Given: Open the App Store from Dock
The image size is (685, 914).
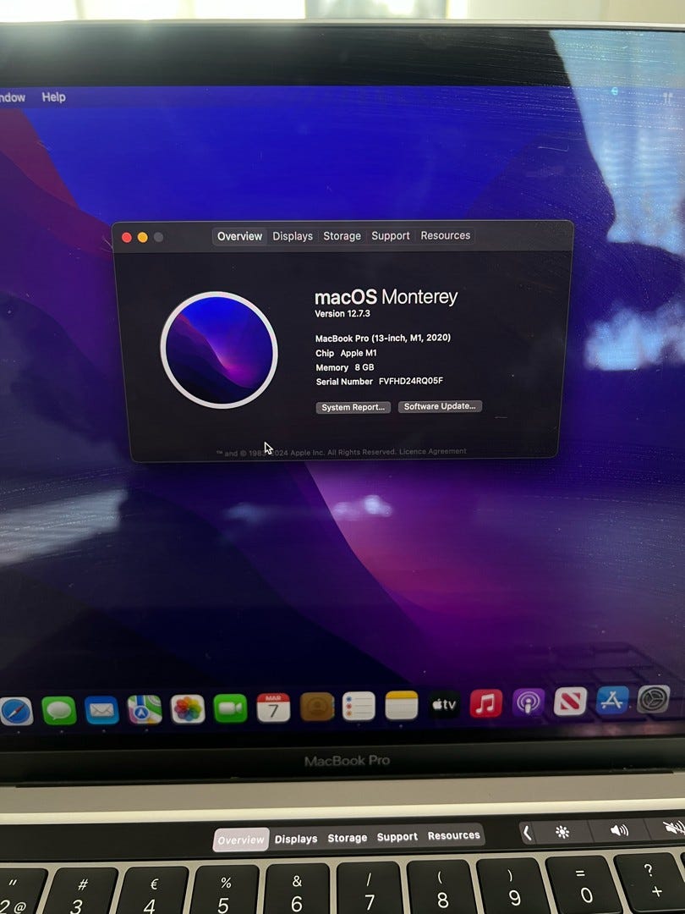Looking at the screenshot, I should pos(612,700).
